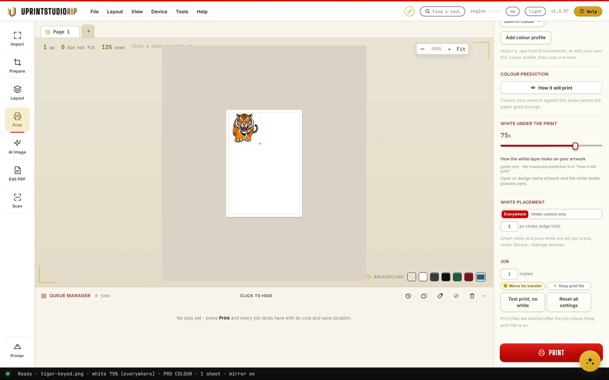
Task: Select the Page 1 tab
Action: click(x=60, y=32)
